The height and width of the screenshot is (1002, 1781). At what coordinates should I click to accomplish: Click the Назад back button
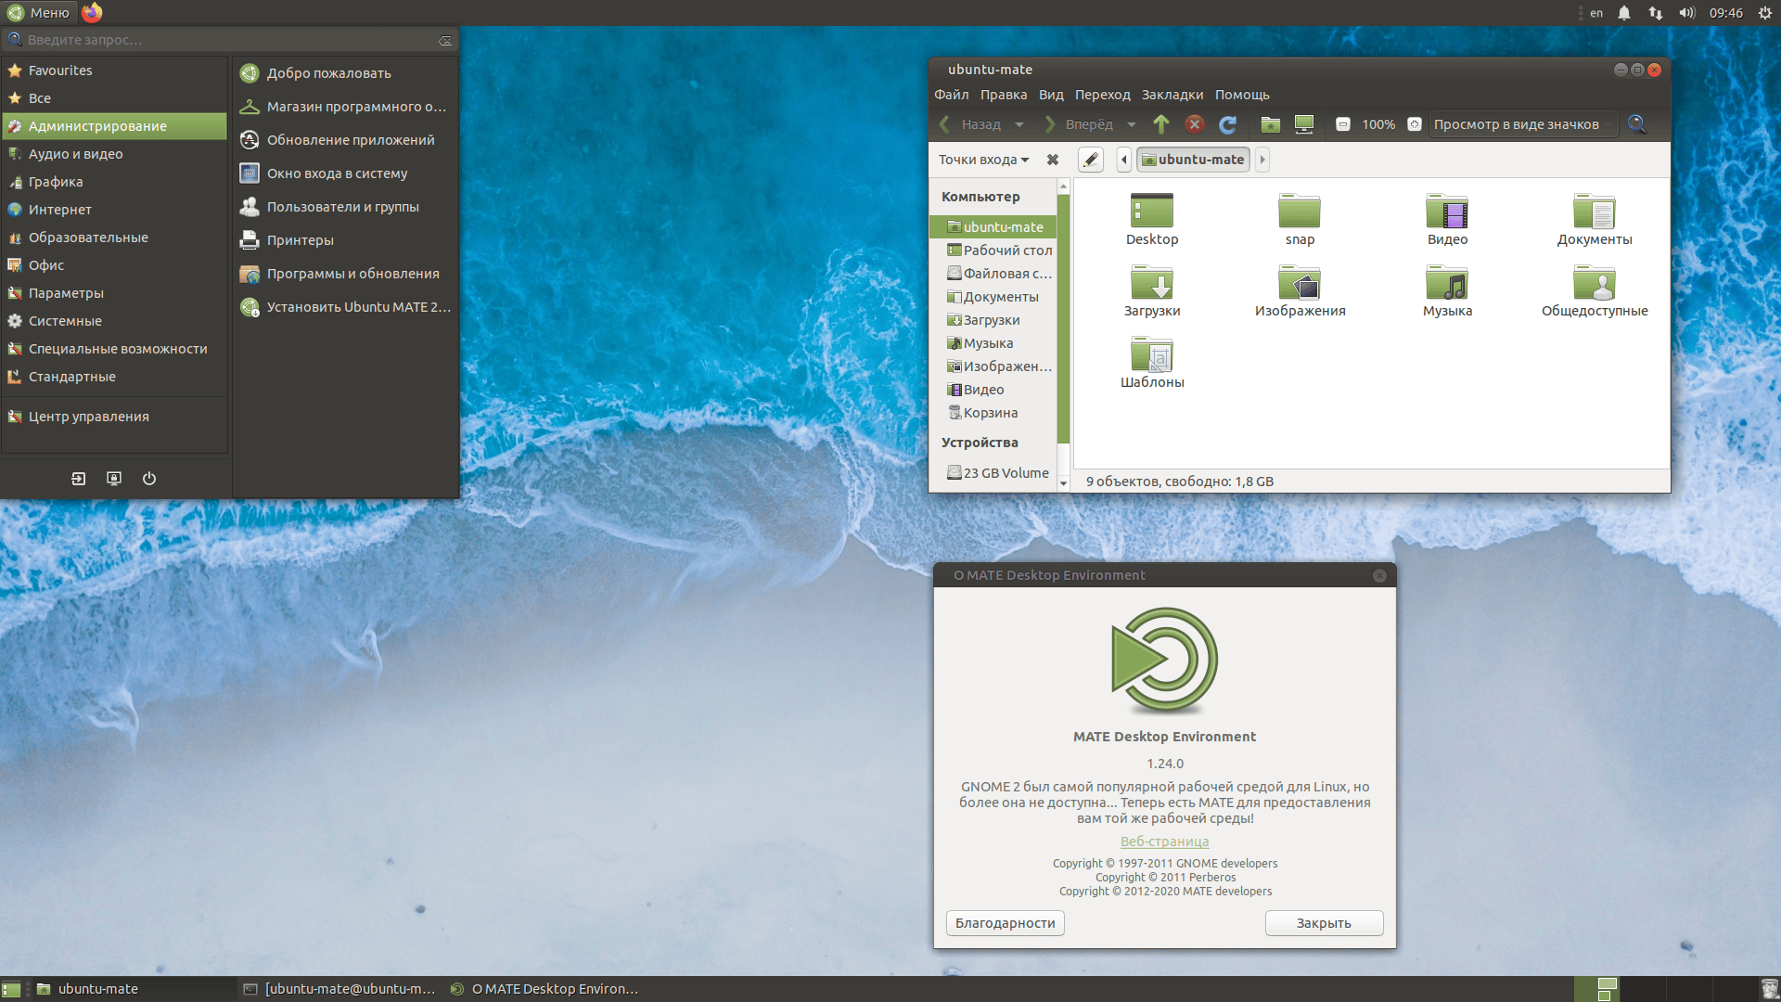(970, 124)
